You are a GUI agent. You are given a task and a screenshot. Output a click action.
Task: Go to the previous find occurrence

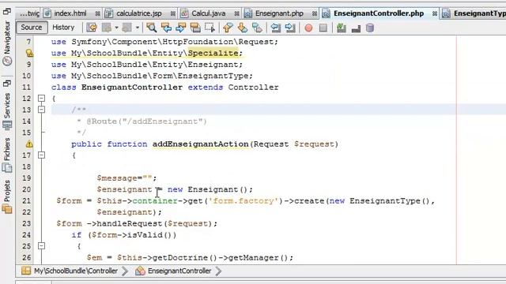(166, 28)
